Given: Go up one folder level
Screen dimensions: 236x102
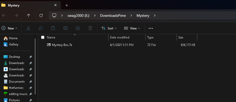Looking at the screenshot, I should [28, 15].
